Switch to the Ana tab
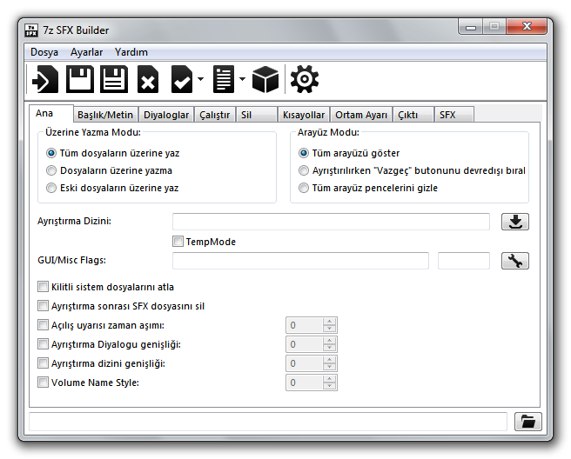571x459 pixels. [51, 114]
